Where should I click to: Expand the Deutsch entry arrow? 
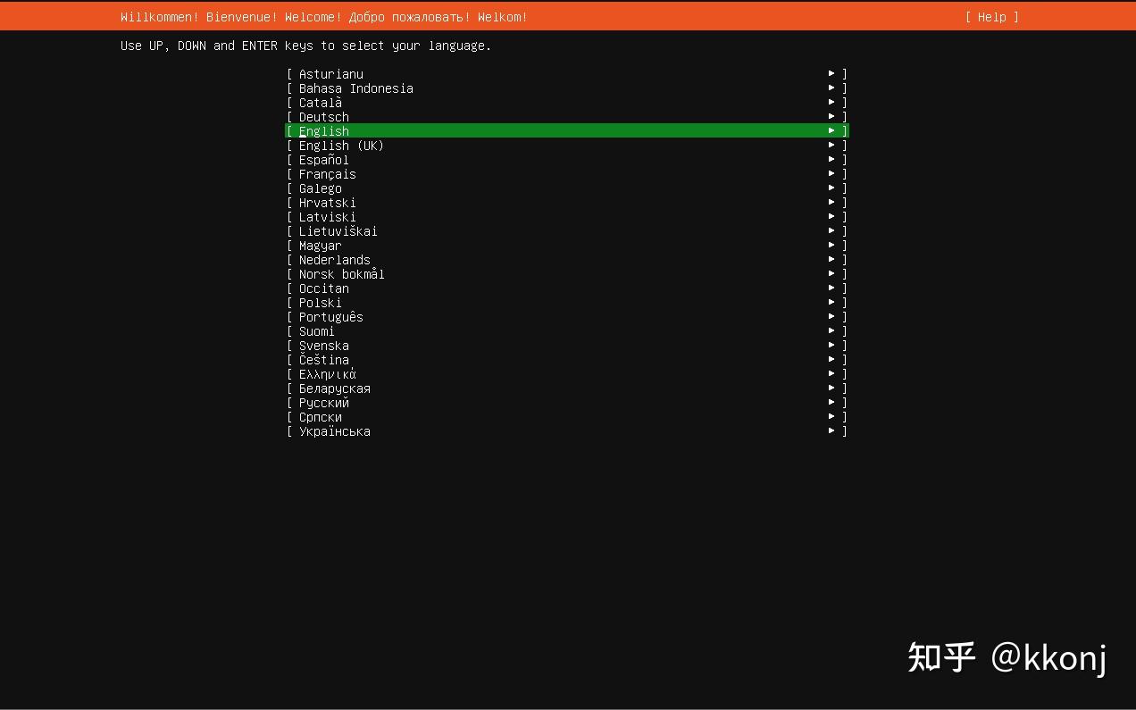831,116
